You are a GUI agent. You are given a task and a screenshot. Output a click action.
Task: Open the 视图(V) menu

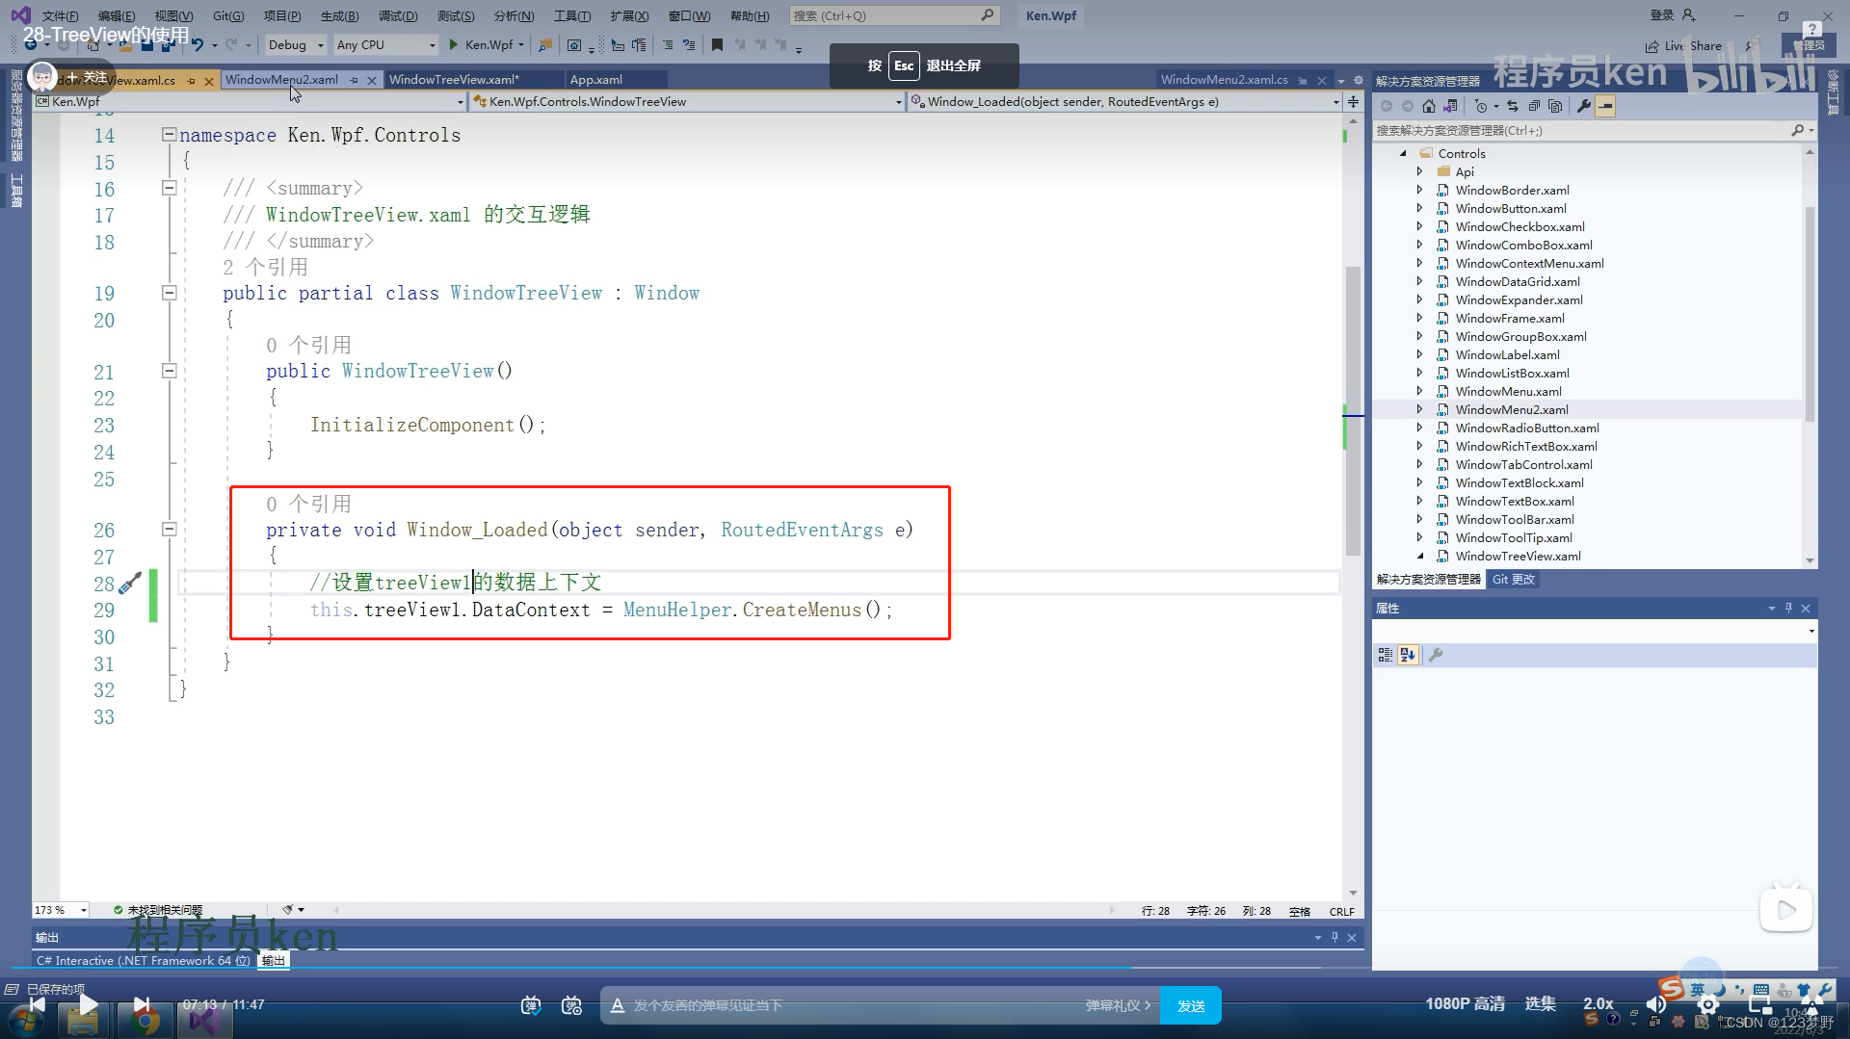pos(173,15)
